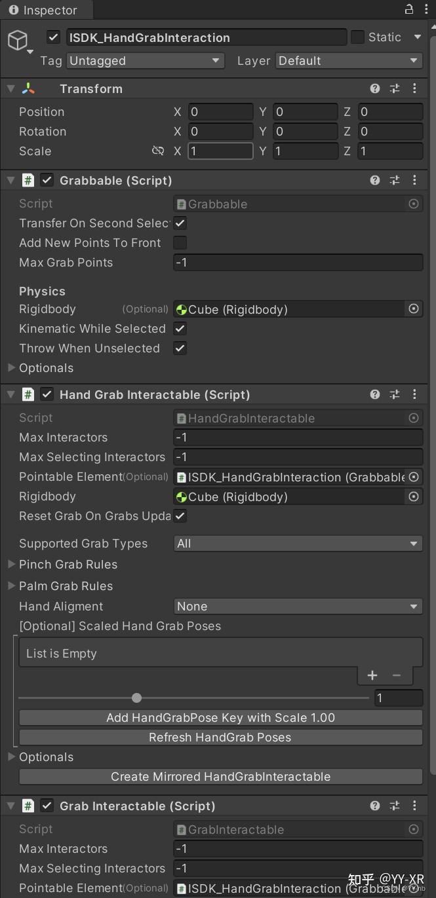Open the Layer Default dropdown

pos(348,60)
